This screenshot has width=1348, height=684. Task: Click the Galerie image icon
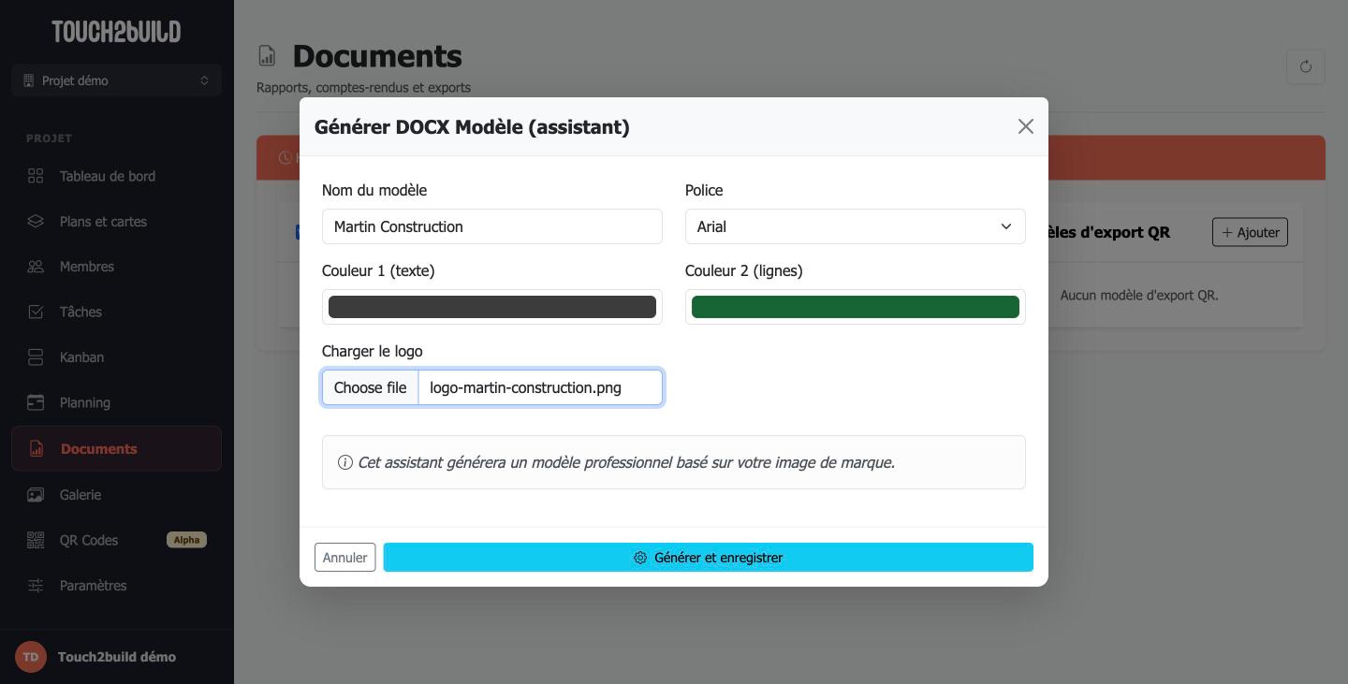pyautogui.click(x=36, y=495)
